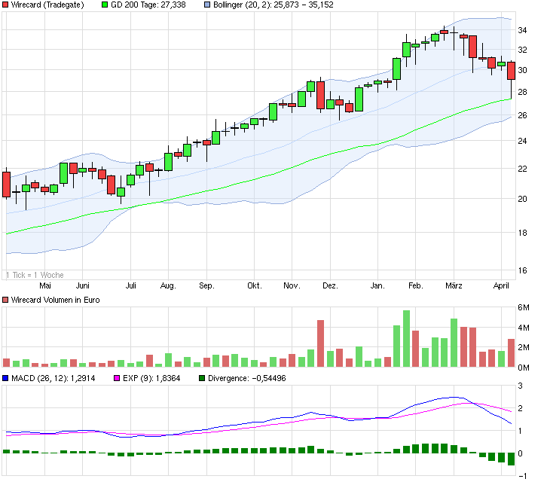This screenshot has width=547, height=482.
Task: Click the volume axis label 4M
Action: (524, 328)
